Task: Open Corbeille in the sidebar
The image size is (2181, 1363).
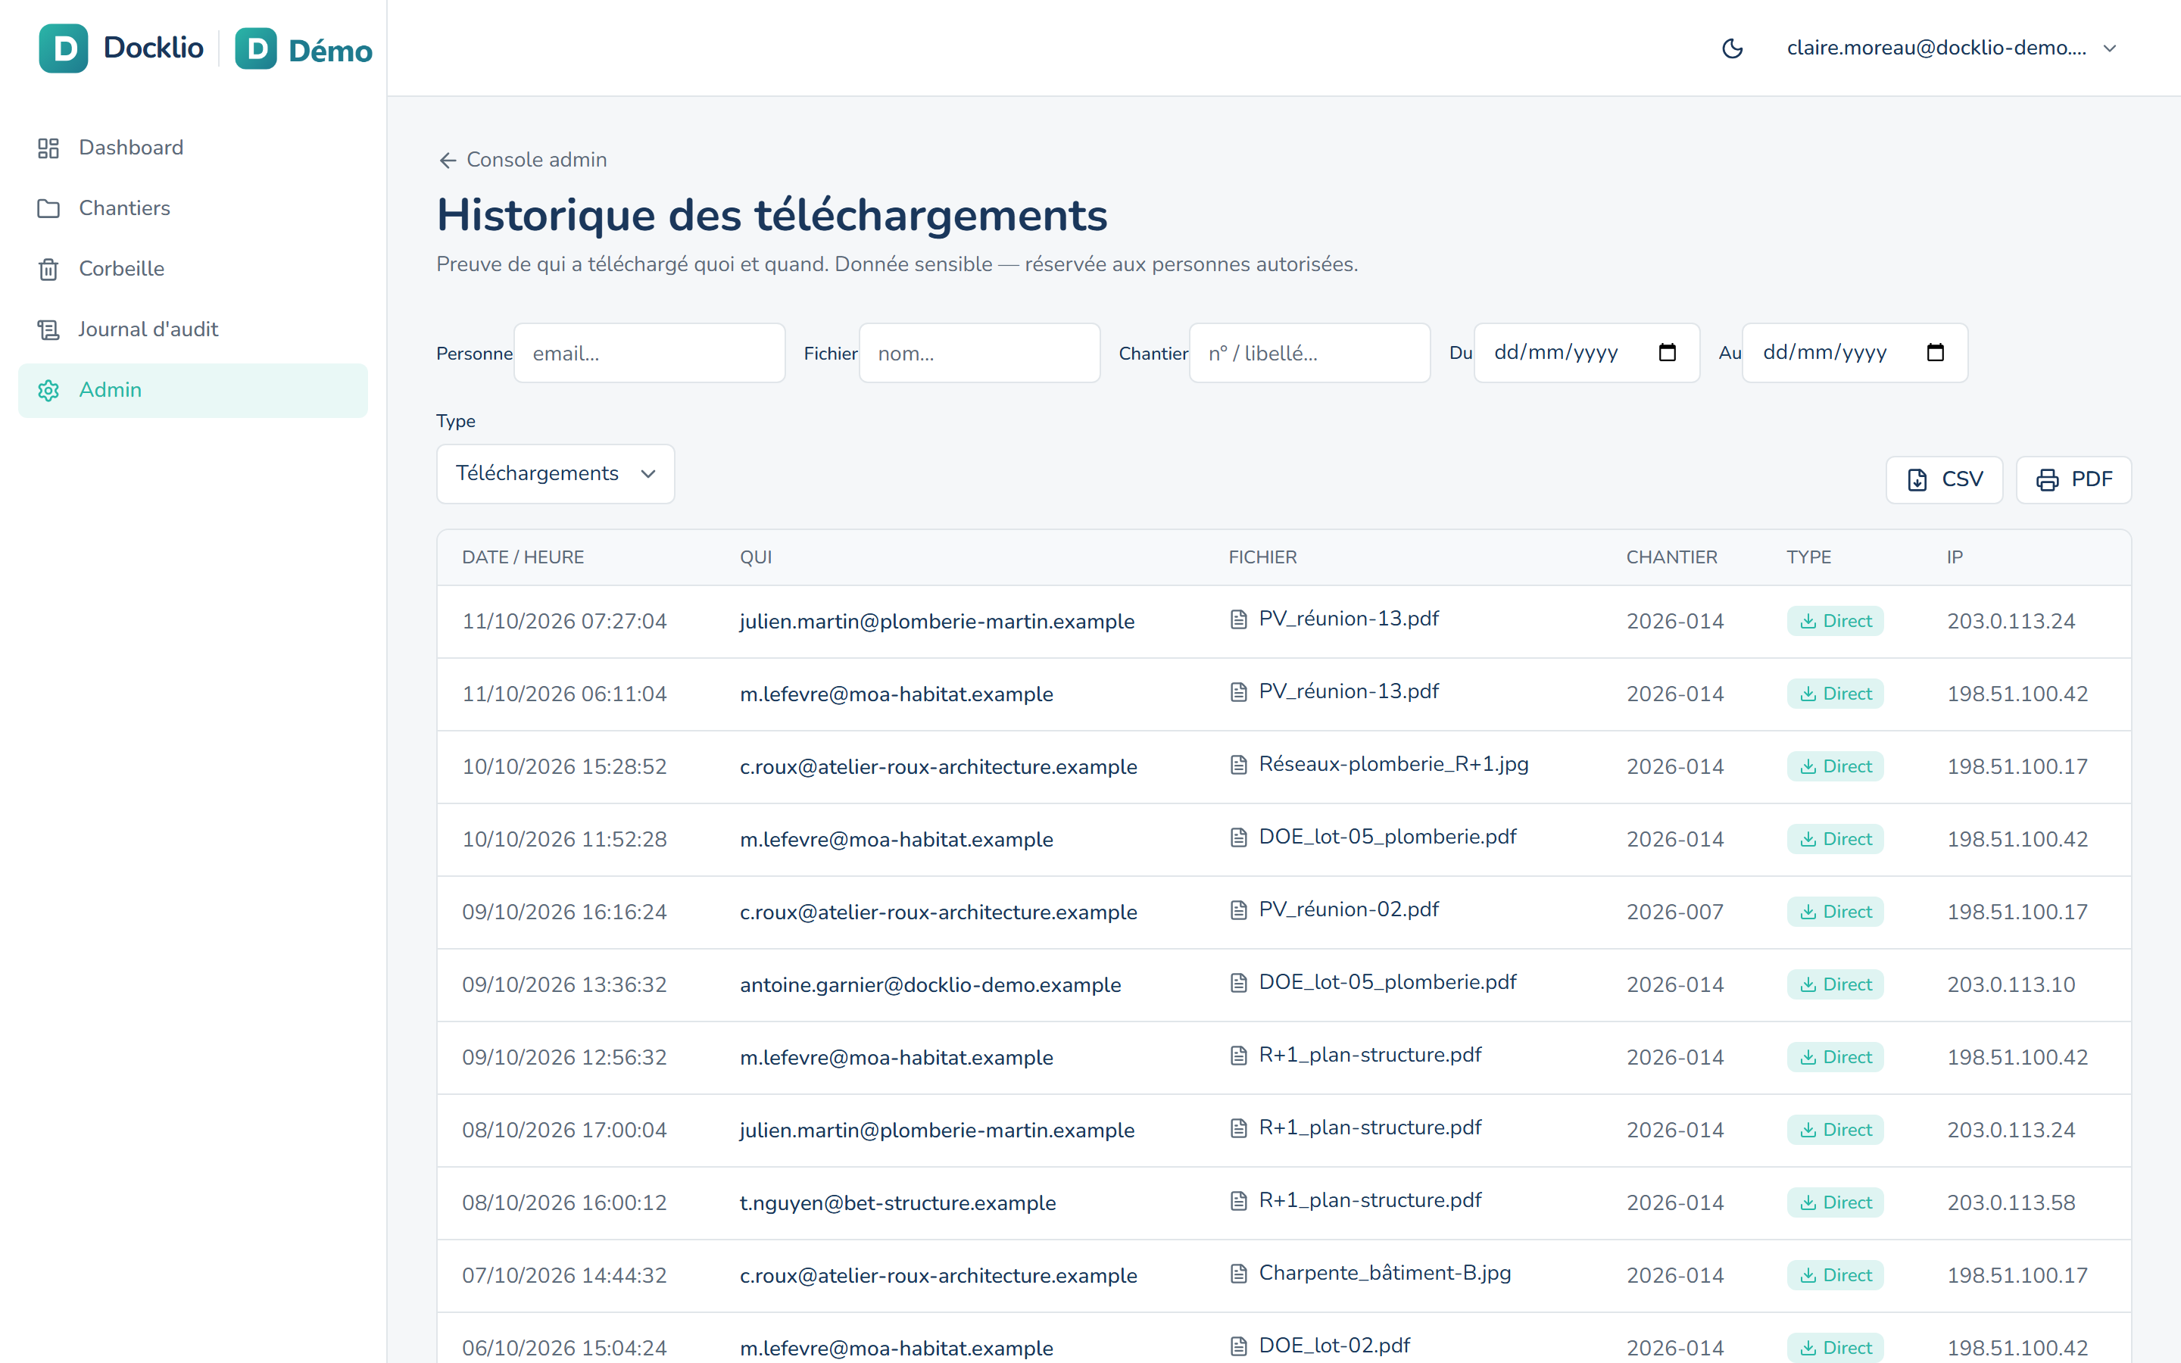Action: pyautogui.click(x=192, y=269)
